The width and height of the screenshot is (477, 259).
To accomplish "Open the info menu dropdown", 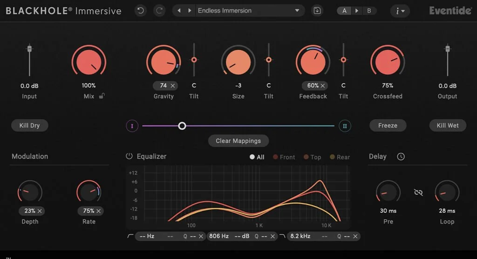I will tap(400, 11).
